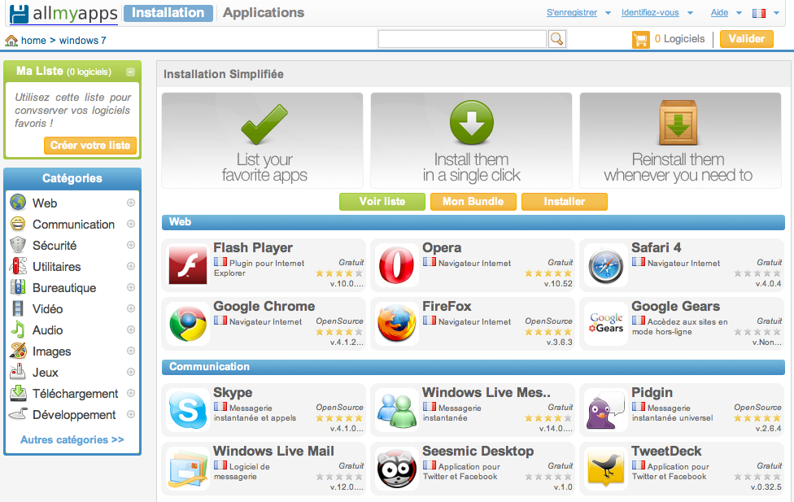Viewport: 794px width, 502px height.
Task: Open the Skype app icon
Action: coord(188,410)
